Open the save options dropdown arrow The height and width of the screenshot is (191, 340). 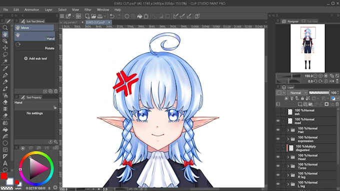coord(105,16)
